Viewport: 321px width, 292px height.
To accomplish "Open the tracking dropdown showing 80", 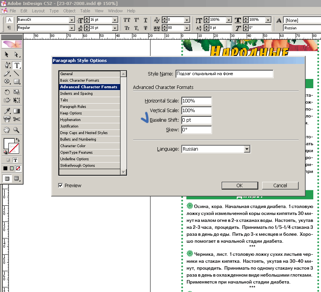I will click(187, 28).
